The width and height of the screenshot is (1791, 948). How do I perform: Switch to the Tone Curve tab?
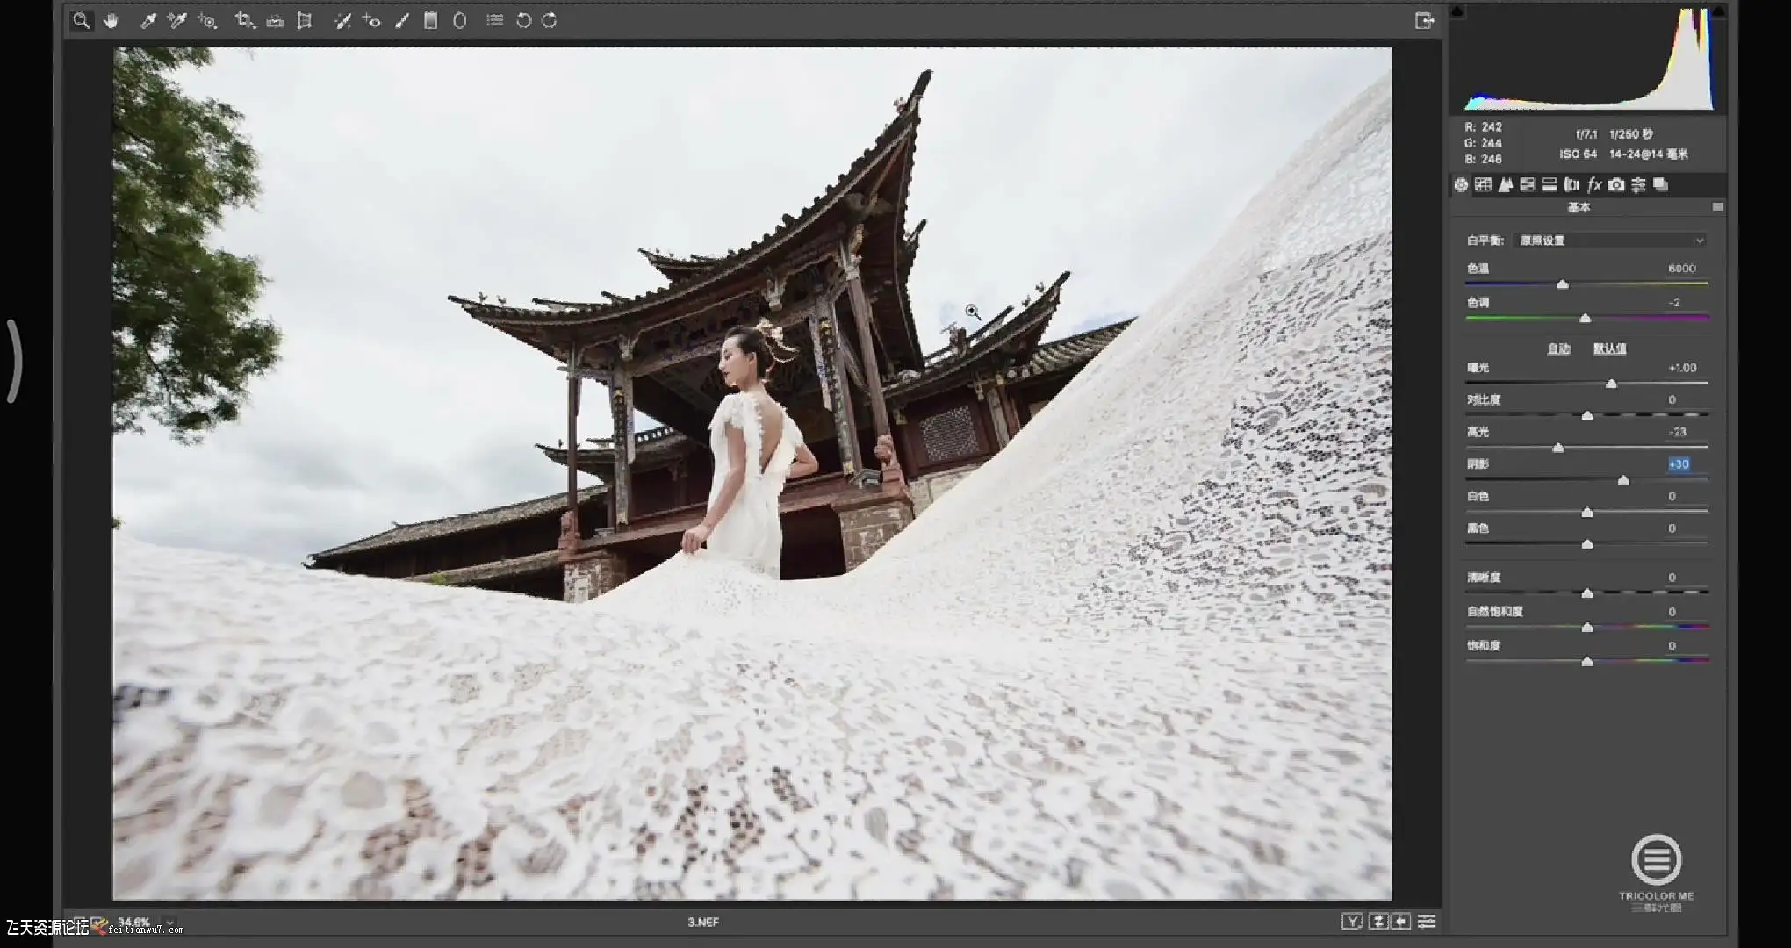[x=1483, y=184]
